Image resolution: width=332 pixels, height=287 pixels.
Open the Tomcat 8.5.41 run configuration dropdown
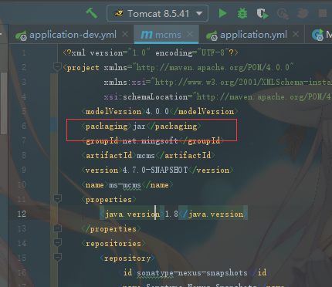158,13
